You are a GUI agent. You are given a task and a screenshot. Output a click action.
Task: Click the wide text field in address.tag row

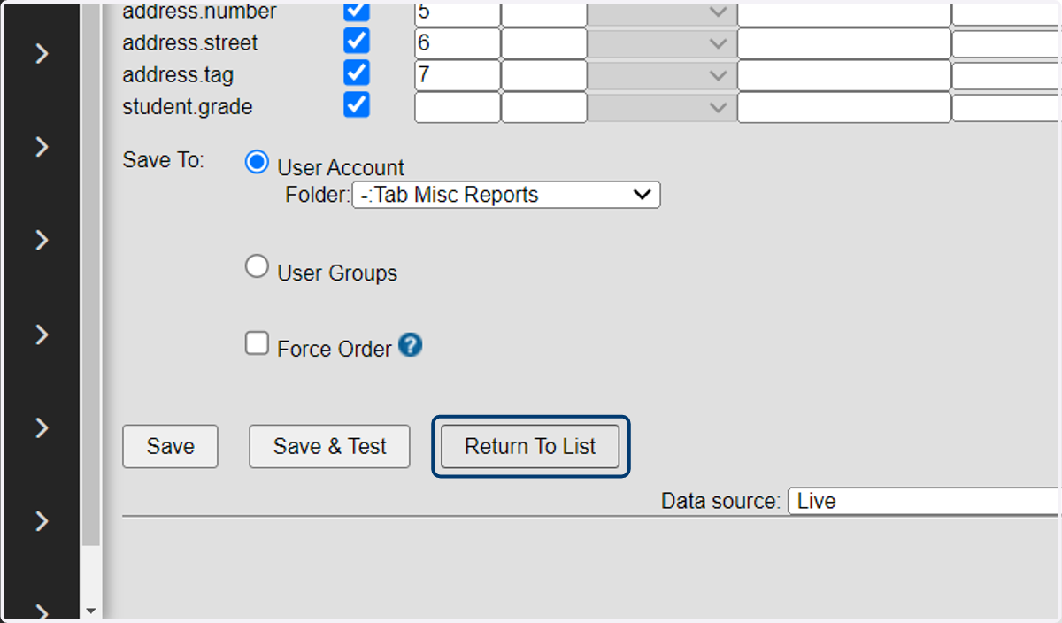pyautogui.click(x=844, y=75)
